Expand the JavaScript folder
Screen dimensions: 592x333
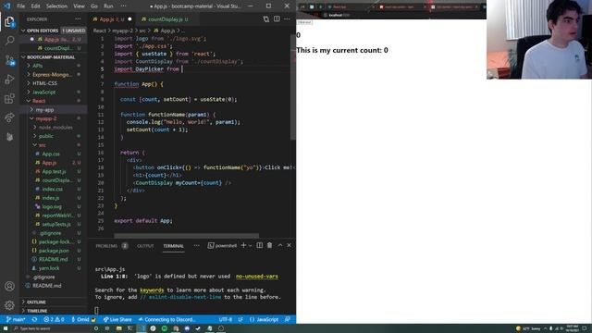[53, 92]
